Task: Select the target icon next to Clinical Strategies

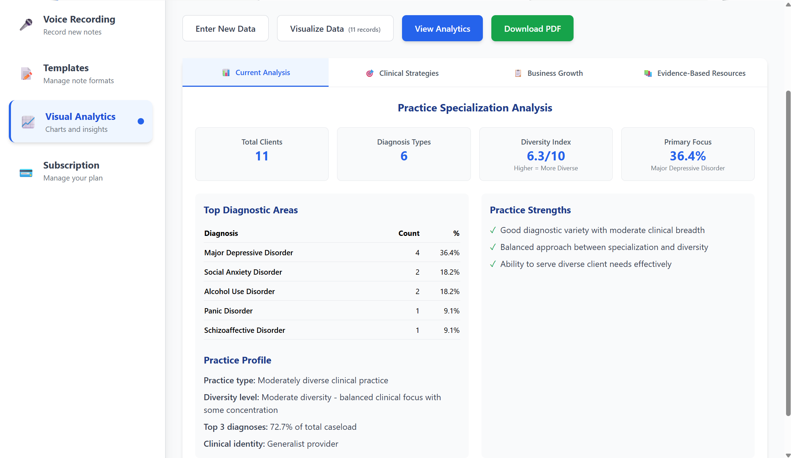Action: [370, 73]
